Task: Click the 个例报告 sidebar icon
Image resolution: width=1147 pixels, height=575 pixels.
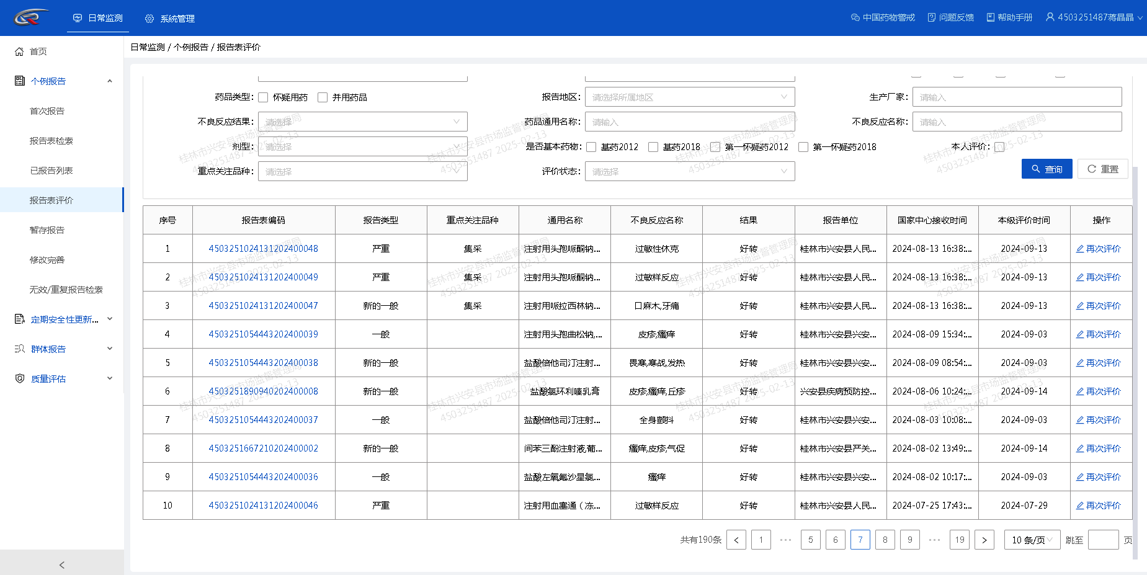Action: (x=19, y=81)
